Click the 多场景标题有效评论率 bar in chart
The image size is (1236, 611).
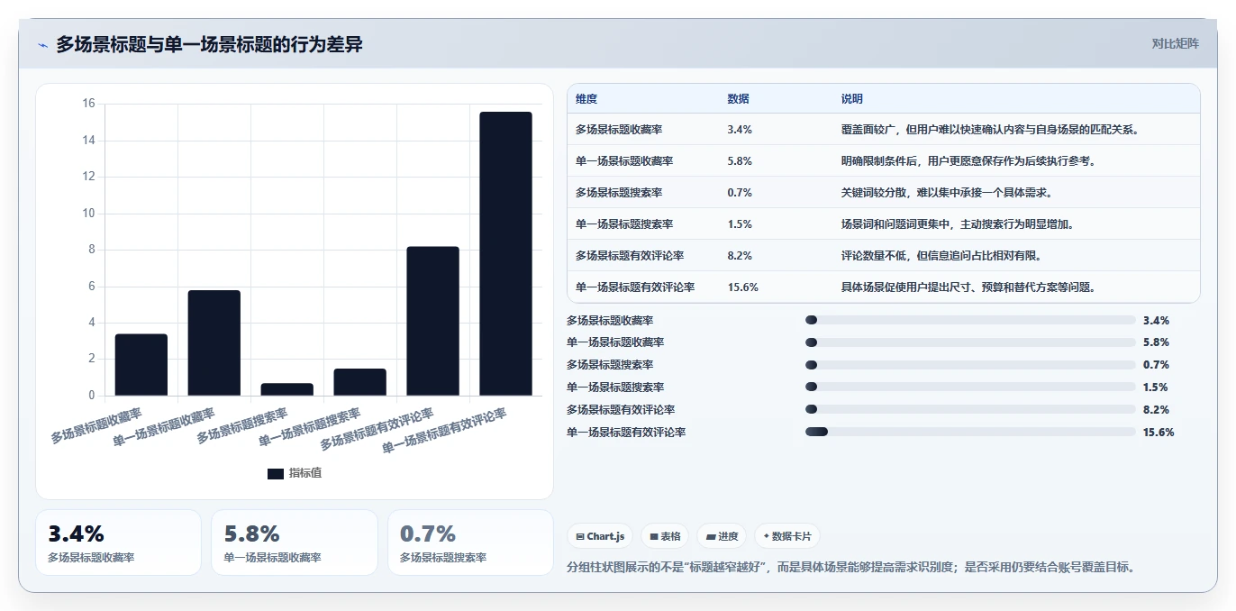click(433, 321)
